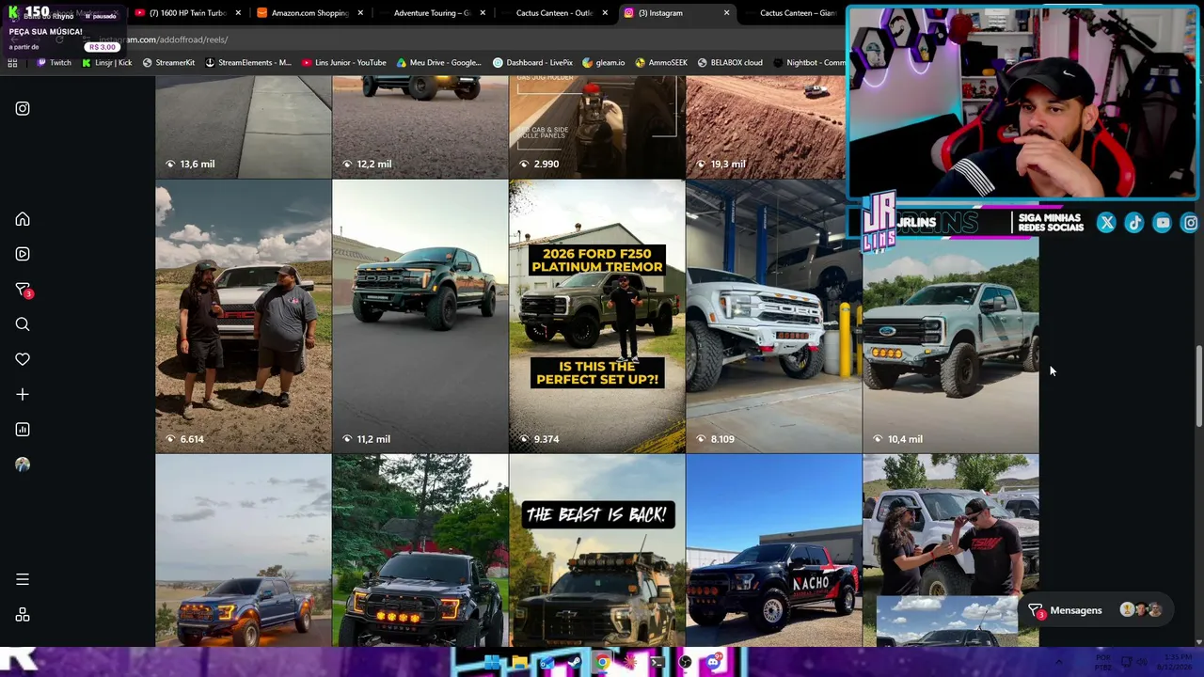This screenshot has width=1204, height=677.
Task: Open the Chrome apps grid in bookmarks bar
Action: point(12,63)
